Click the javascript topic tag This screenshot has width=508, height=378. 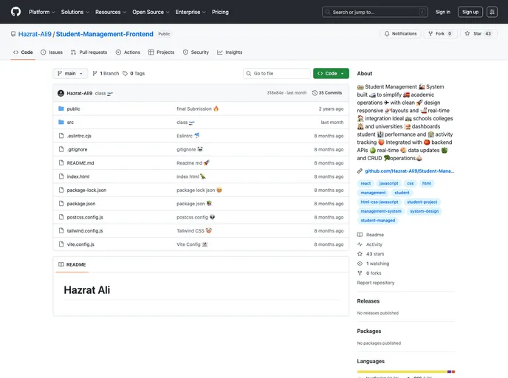click(389, 183)
